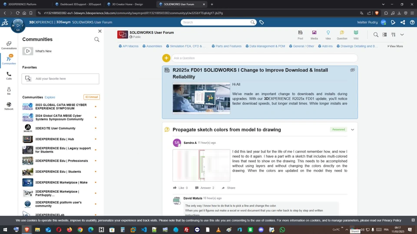
Task: Open the Conversations sidebar icon
Action: (x=9, y=45)
